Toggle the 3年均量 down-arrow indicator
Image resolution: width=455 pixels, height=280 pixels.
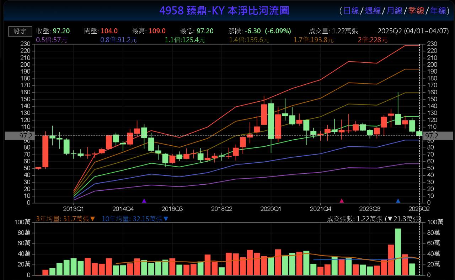coord(93,219)
